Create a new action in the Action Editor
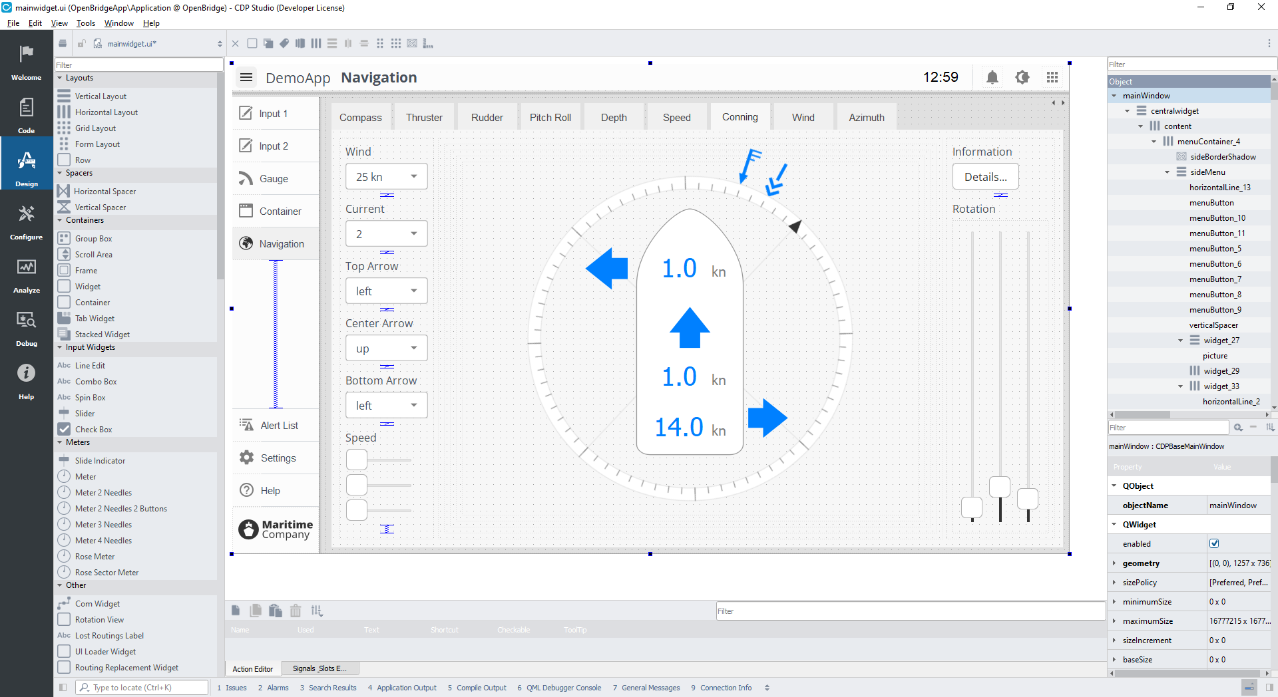Viewport: 1278px width, 697px height. tap(236, 611)
